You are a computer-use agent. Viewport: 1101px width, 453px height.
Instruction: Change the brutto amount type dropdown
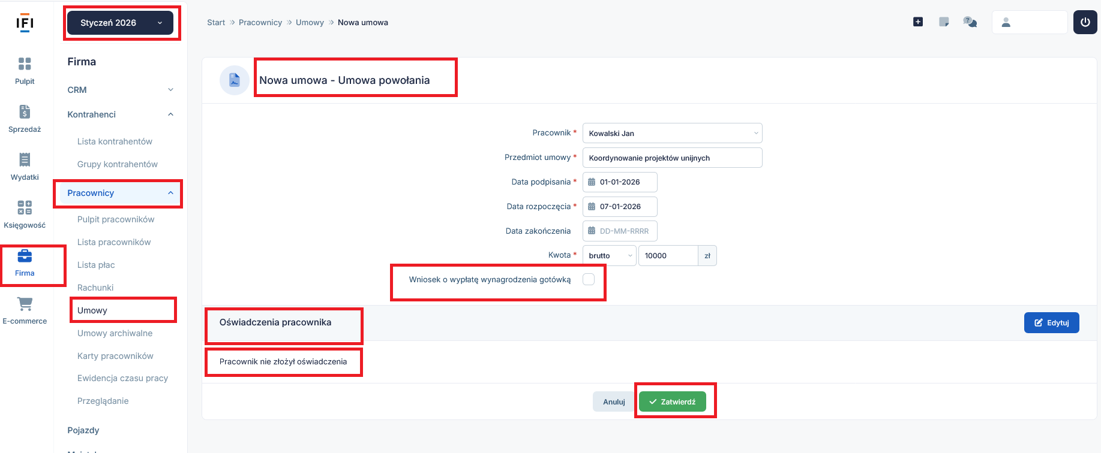[610, 256]
